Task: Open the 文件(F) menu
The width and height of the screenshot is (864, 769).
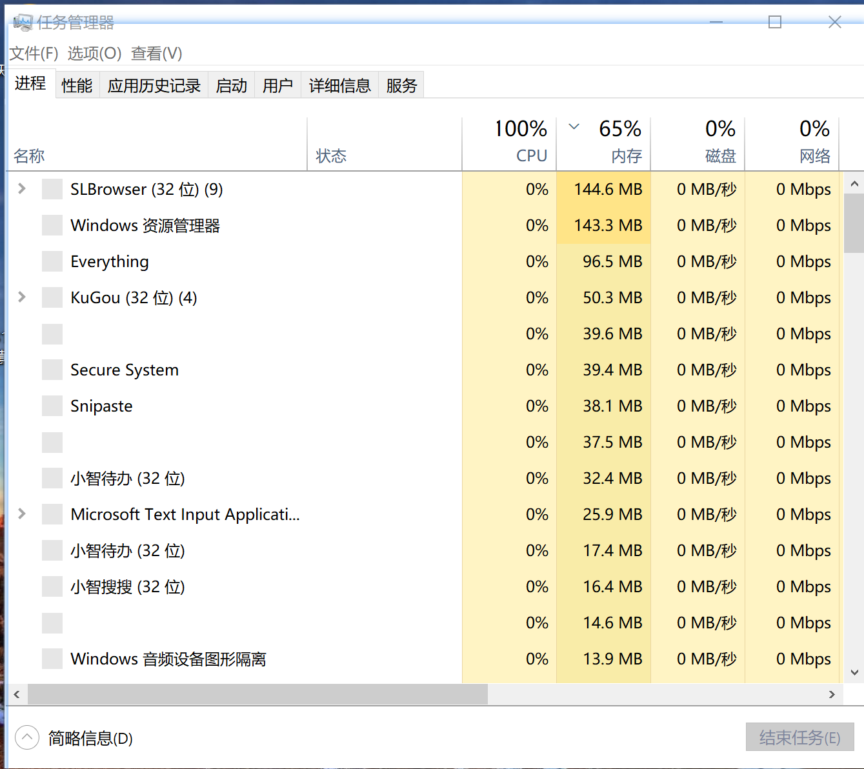Action: click(x=34, y=54)
